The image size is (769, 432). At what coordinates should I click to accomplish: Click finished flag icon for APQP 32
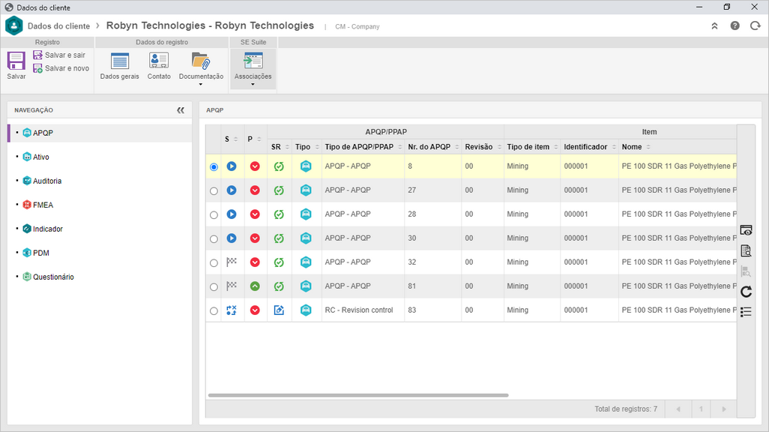coord(232,262)
